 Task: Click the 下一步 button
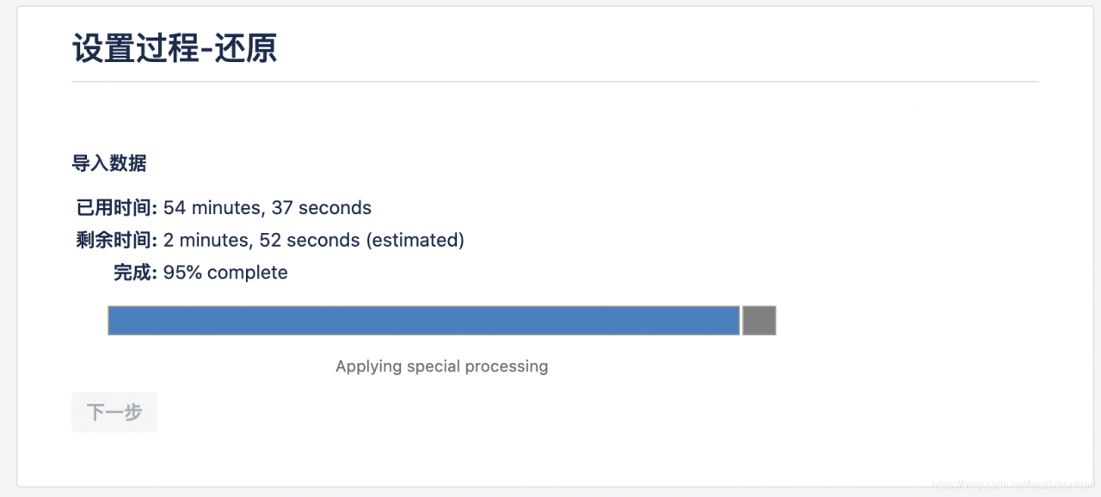[x=114, y=412]
